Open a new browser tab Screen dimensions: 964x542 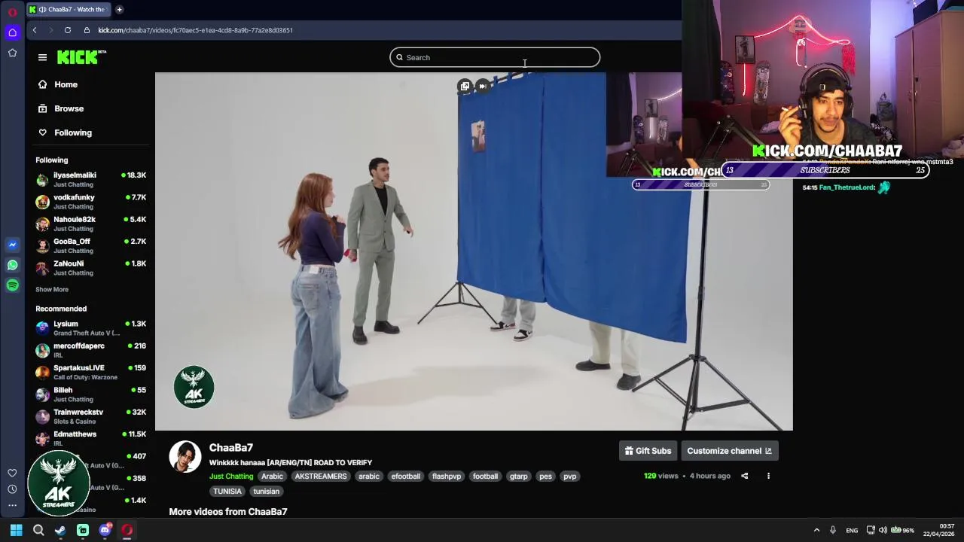pos(119,9)
